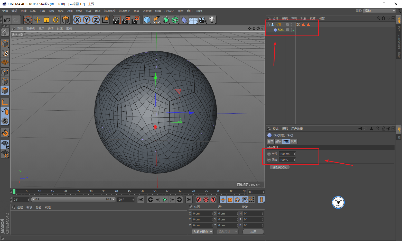Screen dimensions: 402x241
Task: Toggle the Snap magnet tool
Action: (x=5, y=133)
